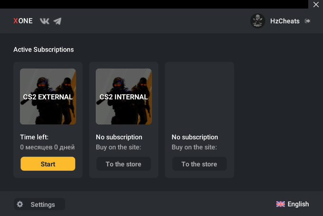Start the CS2 External cheat
323x216 pixels.
48,164
